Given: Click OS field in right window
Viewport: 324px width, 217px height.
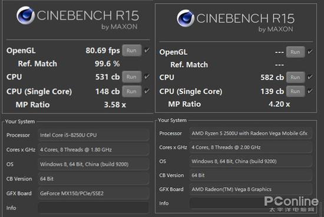Looking at the screenshot, I should click(250, 162).
